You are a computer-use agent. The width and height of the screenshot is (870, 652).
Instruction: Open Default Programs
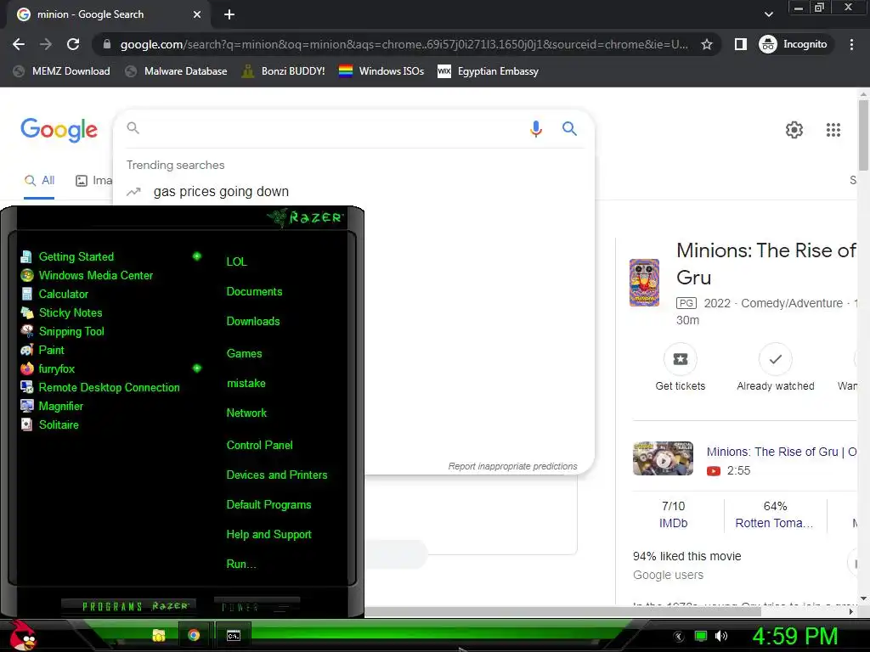(268, 505)
